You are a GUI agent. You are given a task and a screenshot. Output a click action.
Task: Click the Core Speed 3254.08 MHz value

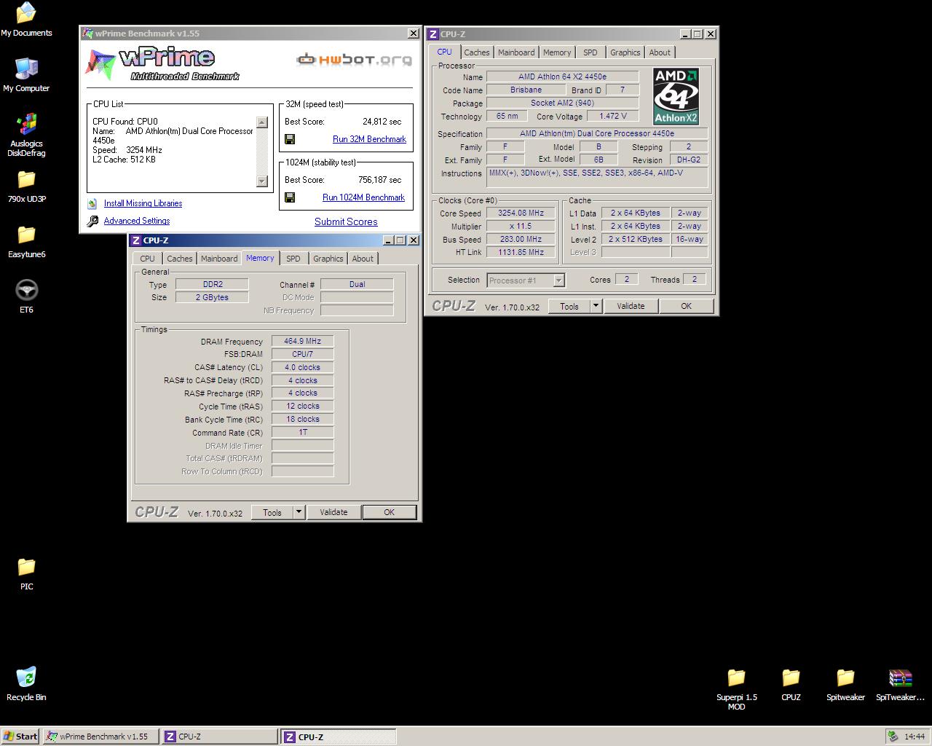click(521, 213)
